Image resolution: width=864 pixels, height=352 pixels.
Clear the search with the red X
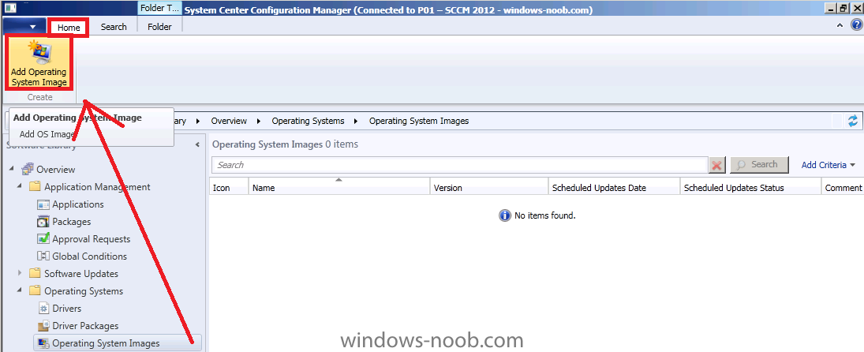point(717,165)
